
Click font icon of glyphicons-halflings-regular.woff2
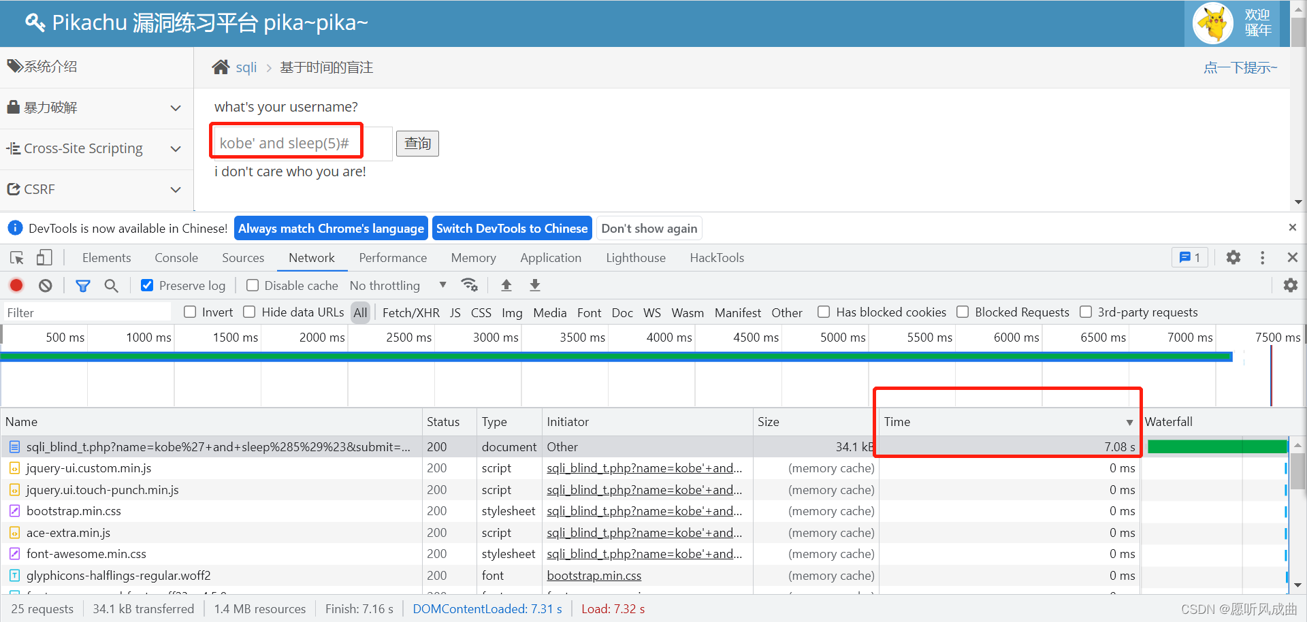tap(14, 576)
